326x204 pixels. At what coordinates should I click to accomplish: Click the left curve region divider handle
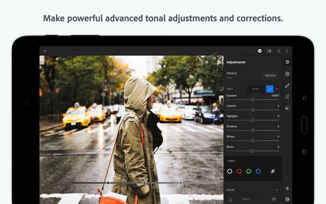(108, 183)
